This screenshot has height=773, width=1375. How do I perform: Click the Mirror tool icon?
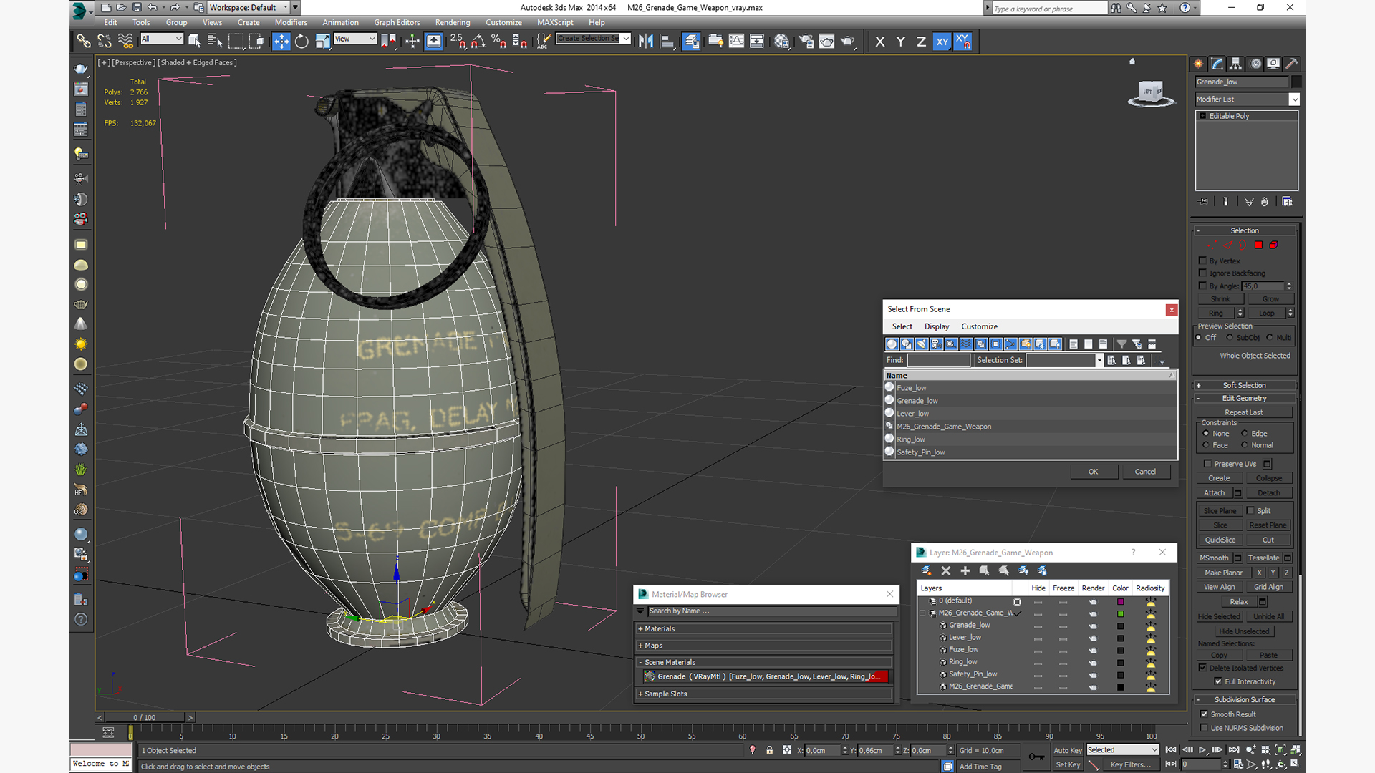coord(646,42)
